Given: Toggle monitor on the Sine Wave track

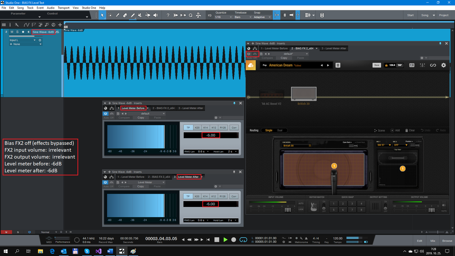Looking at the screenshot, I should [x=28, y=32].
